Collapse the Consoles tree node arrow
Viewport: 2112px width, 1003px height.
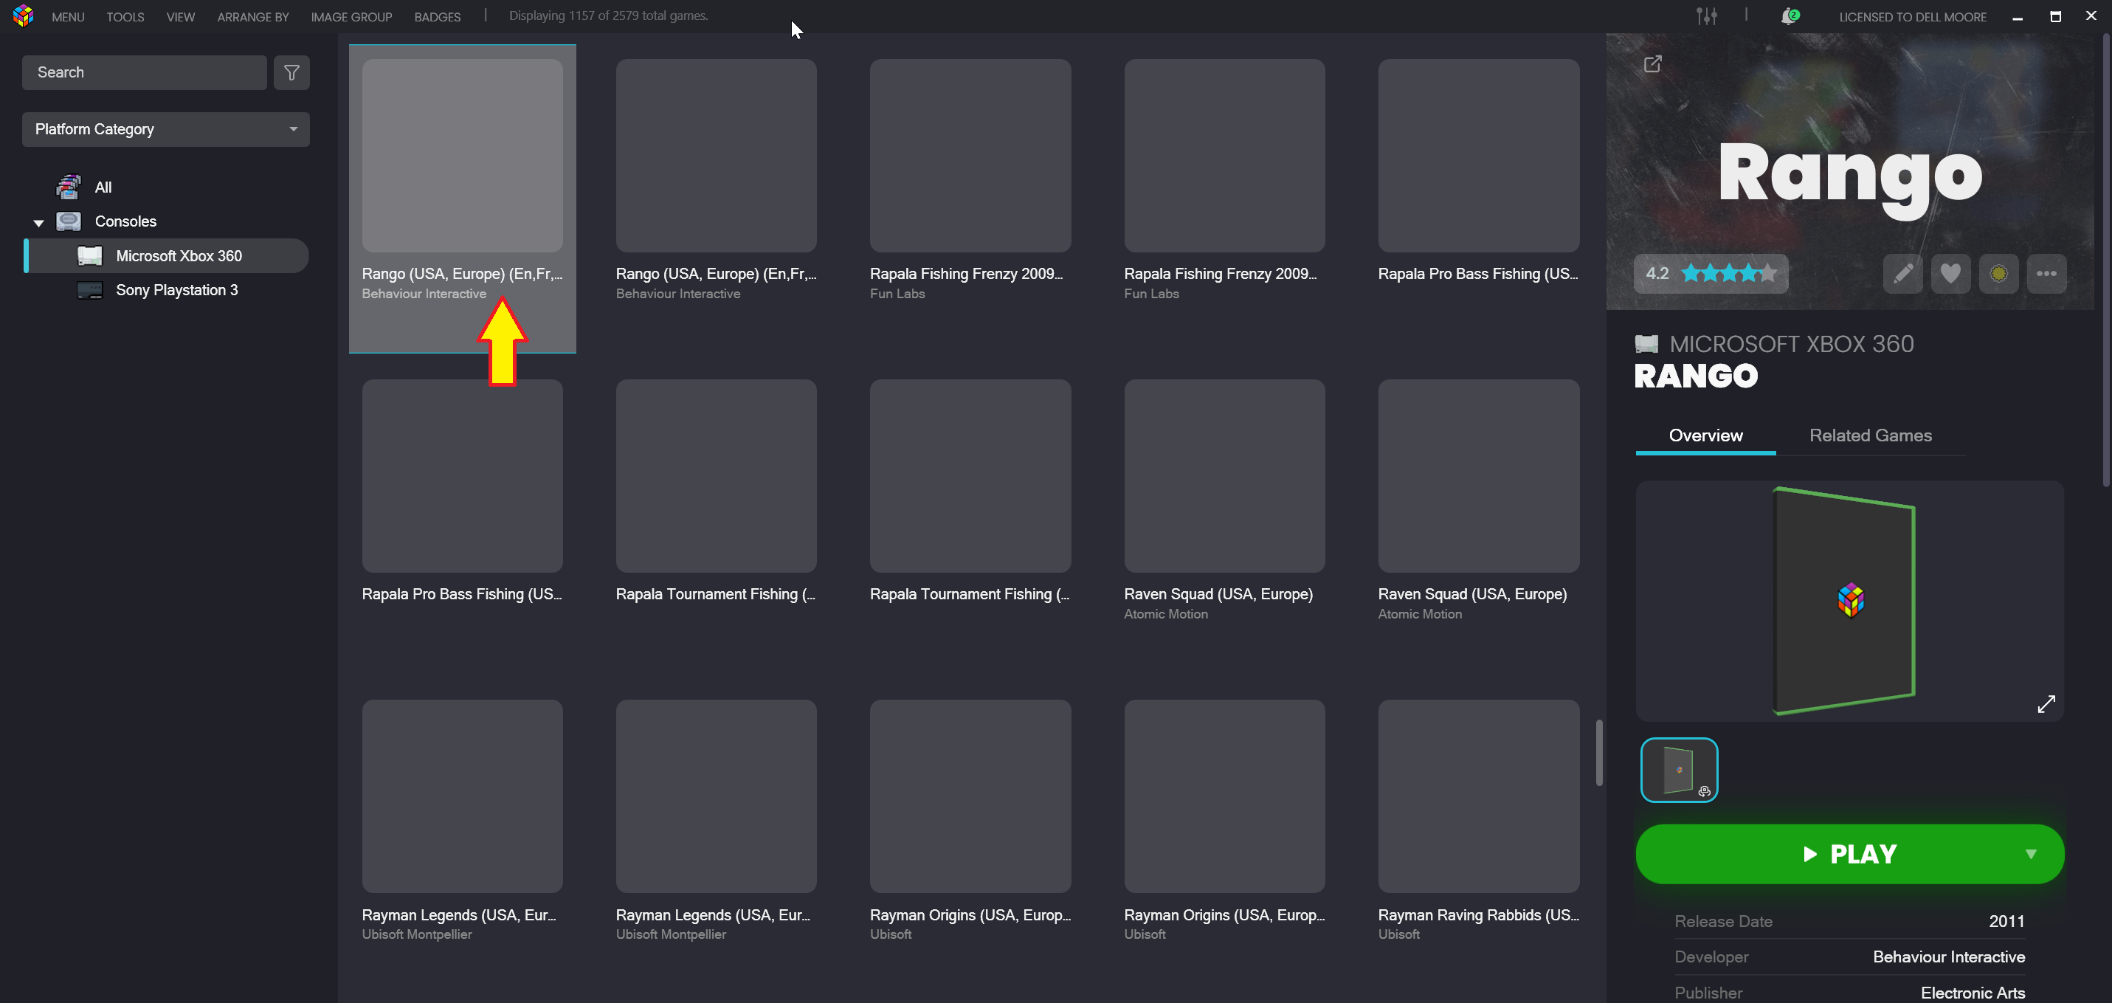[38, 222]
